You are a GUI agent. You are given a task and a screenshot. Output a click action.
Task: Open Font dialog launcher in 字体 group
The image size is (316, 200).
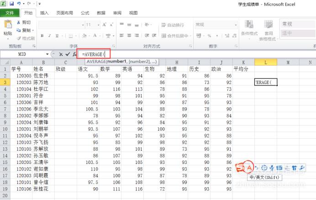click(114, 46)
